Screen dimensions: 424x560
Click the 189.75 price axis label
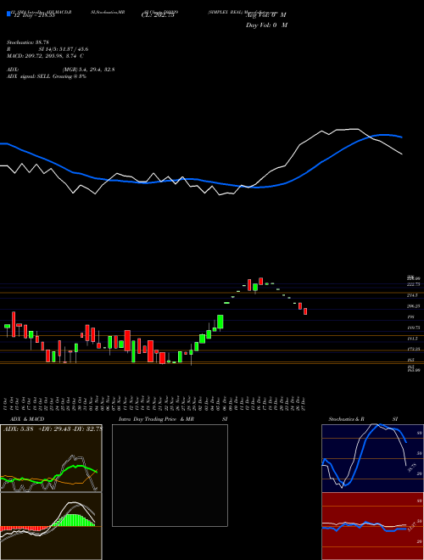413,328
